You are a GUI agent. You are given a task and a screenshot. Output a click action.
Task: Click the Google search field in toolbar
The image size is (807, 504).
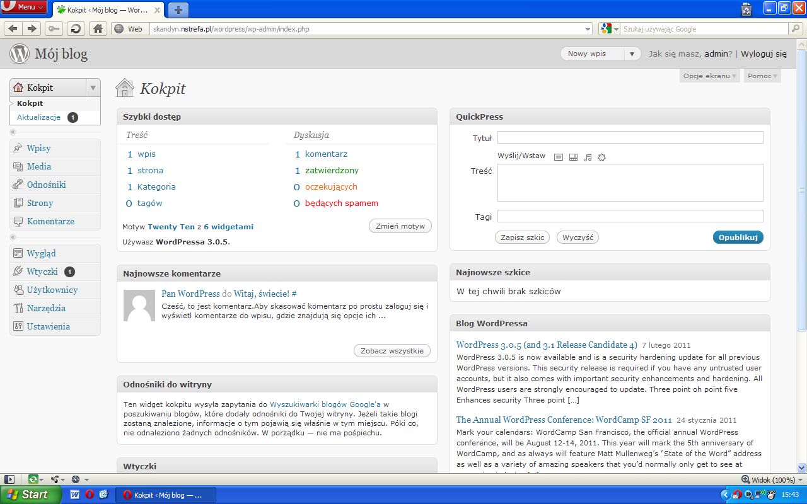tap(704, 29)
